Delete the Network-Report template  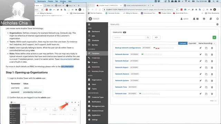[212, 68]
